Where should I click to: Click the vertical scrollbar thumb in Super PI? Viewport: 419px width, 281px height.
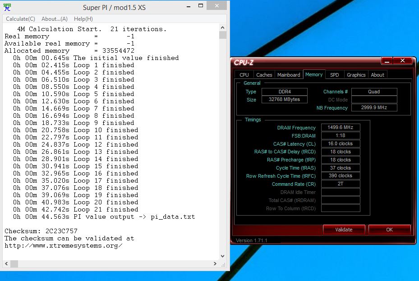tap(223, 35)
